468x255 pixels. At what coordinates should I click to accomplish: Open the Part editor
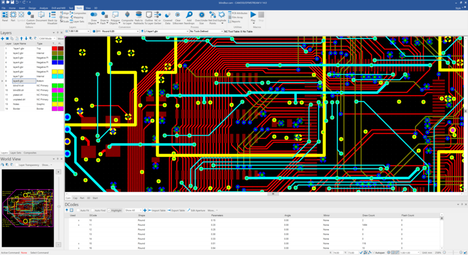(13, 17)
